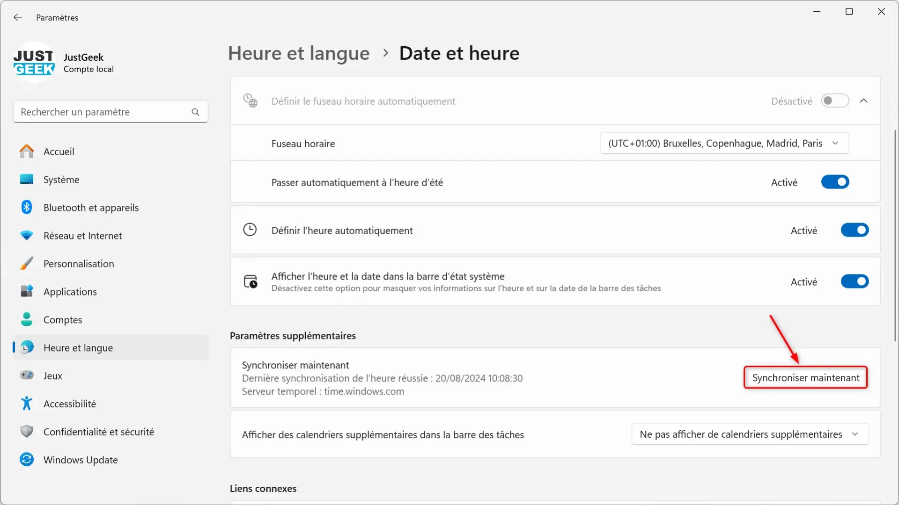Minimize the Paramètres window
Screen dimensions: 899x505
[x=817, y=12]
